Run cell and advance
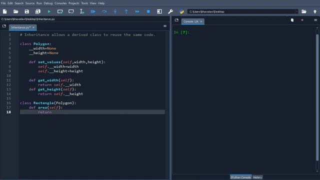The width and height of the screenshot is (320, 180). [71, 11]
